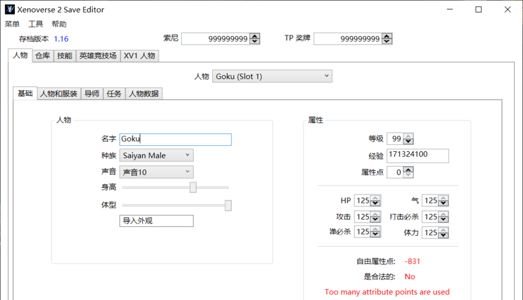Open the 任务 sub-tab

click(x=114, y=94)
